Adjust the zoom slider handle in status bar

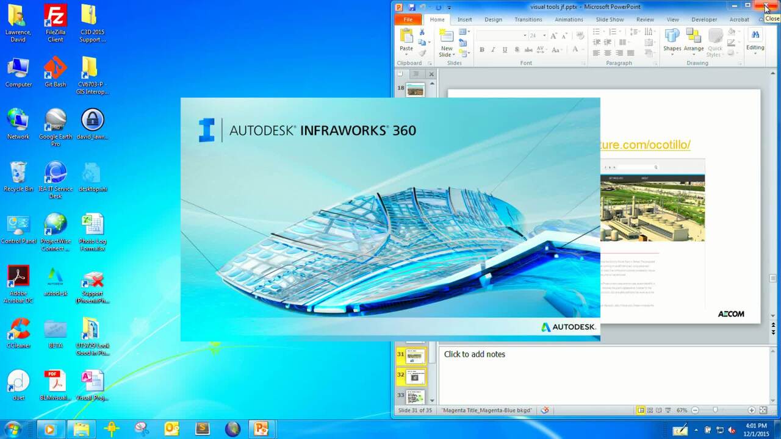coord(715,410)
